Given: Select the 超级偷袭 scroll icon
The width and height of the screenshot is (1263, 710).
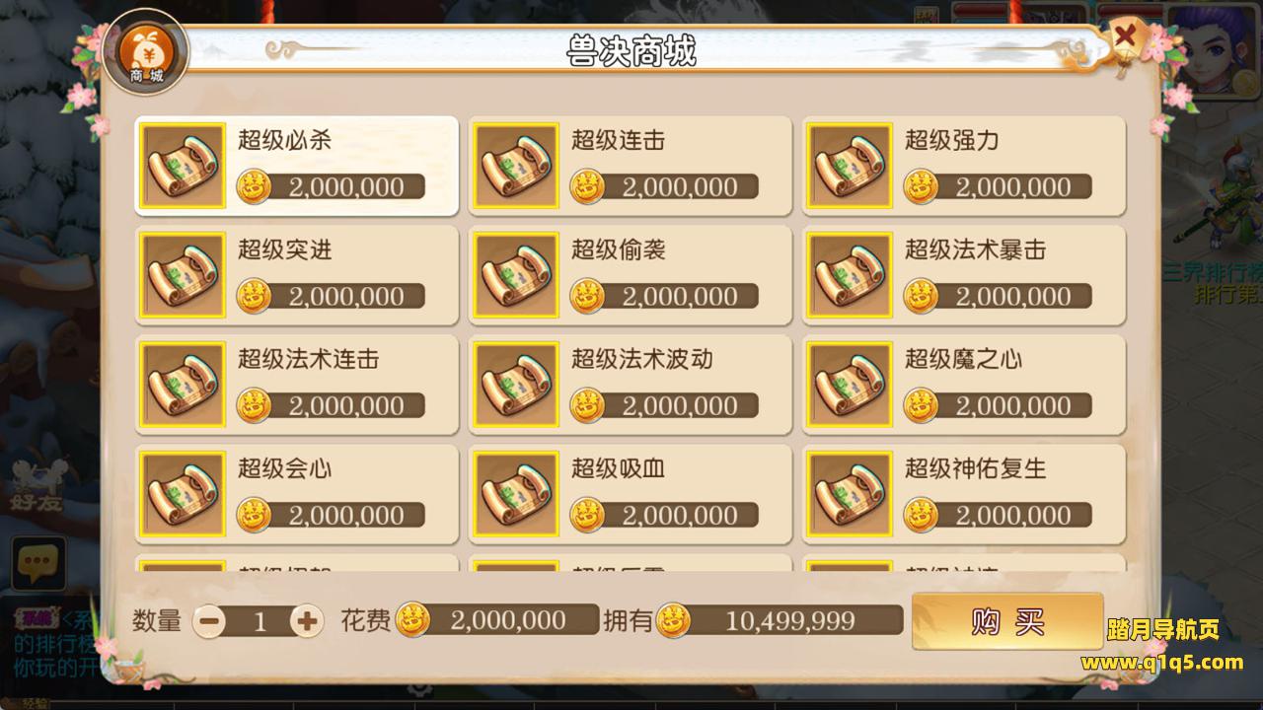Looking at the screenshot, I should tap(516, 275).
